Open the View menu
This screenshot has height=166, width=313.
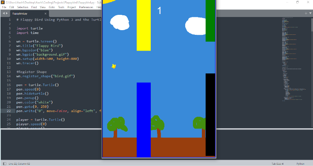click(43, 7)
